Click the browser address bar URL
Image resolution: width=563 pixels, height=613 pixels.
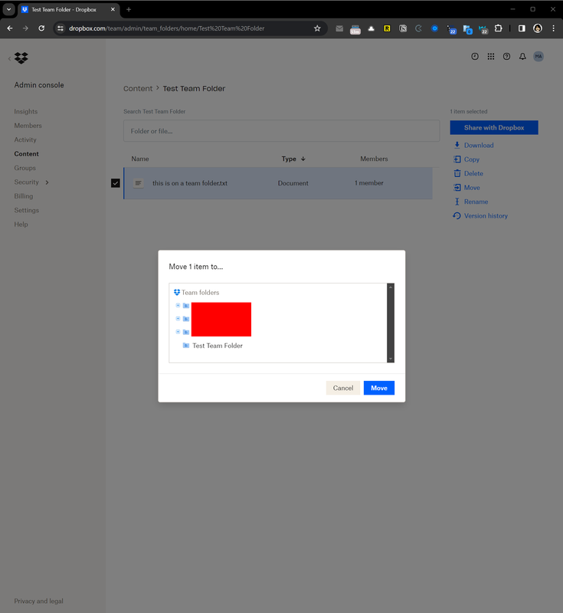(x=167, y=28)
